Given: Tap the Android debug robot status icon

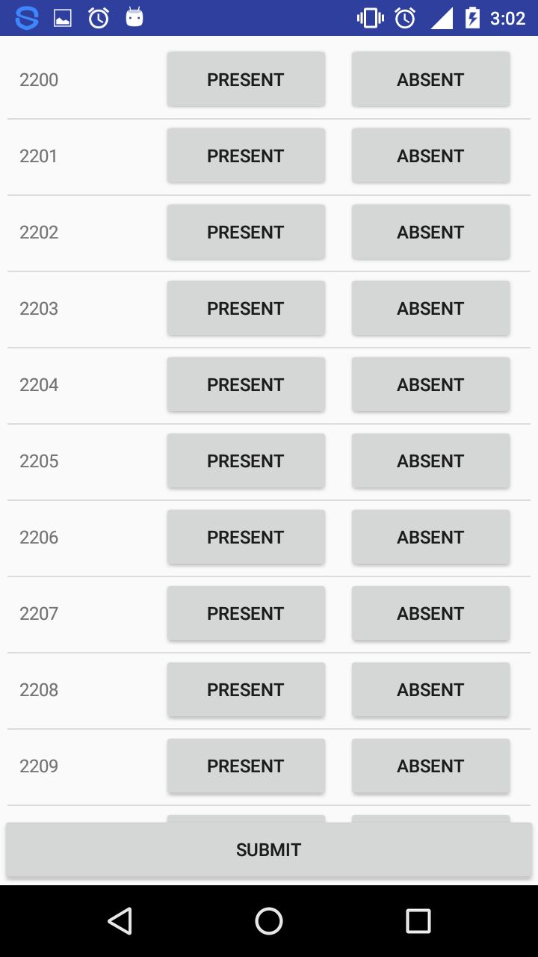Looking at the screenshot, I should coord(134,17).
